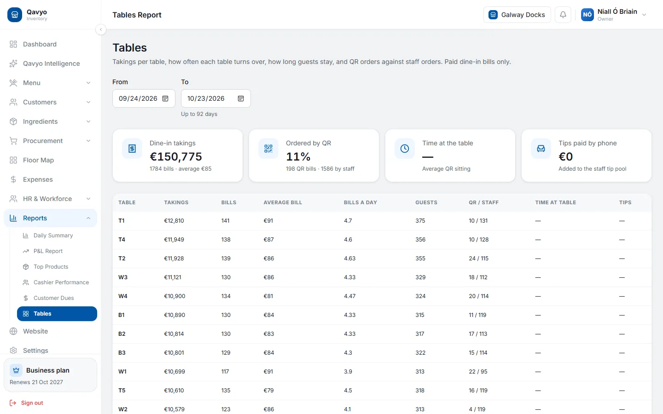
Task: Click the To date field 10/23/2026
Action: coord(215,98)
